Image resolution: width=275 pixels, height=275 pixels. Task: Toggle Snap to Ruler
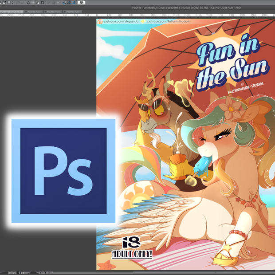[64, 3]
